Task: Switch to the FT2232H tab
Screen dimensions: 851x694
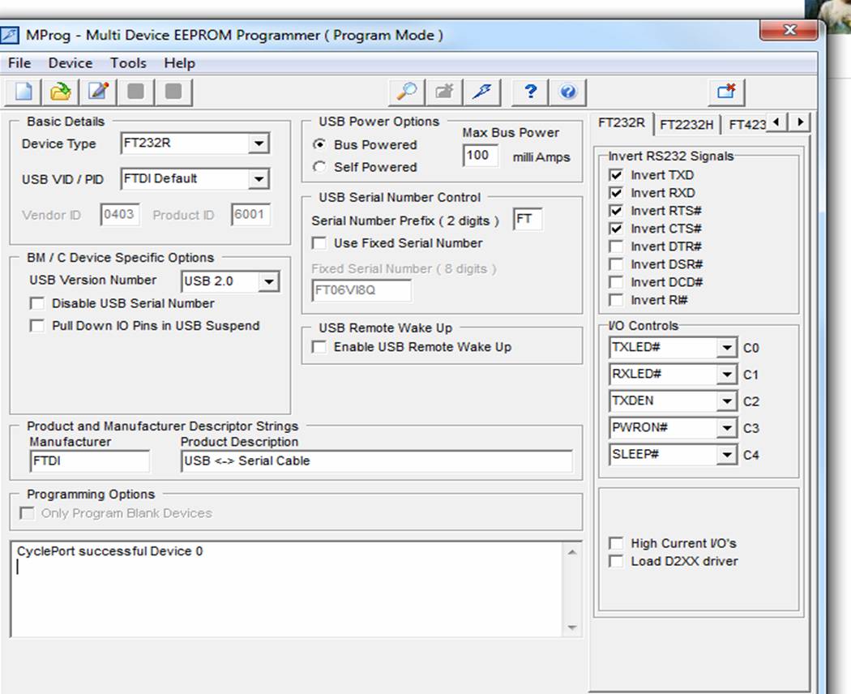Action: tap(686, 123)
